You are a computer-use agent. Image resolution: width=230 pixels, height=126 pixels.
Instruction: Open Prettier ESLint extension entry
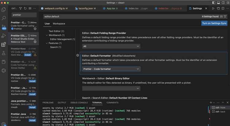coord(24,39)
